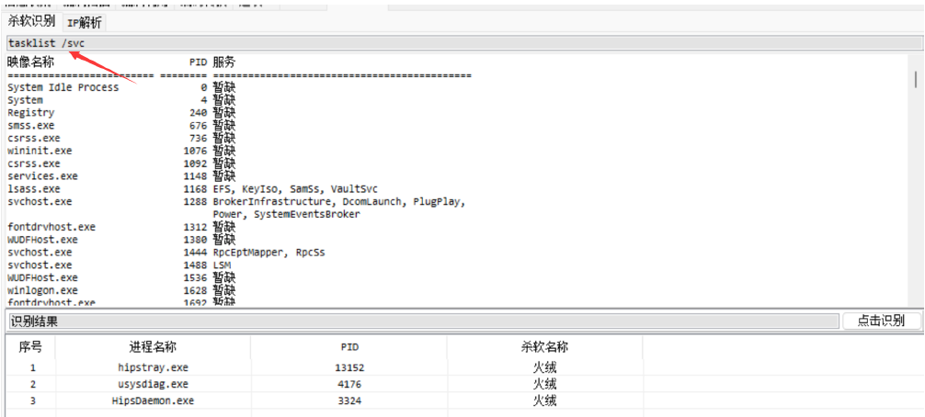Sort by the 进程名称 column header
This screenshot has width=925, height=417.
[x=153, y=347]
